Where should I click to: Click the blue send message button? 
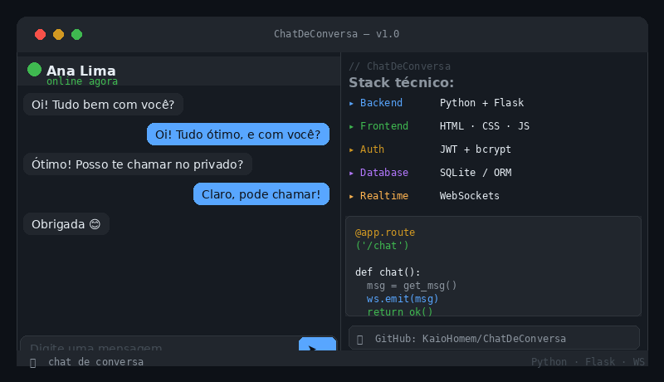click(x=317, y=344)
